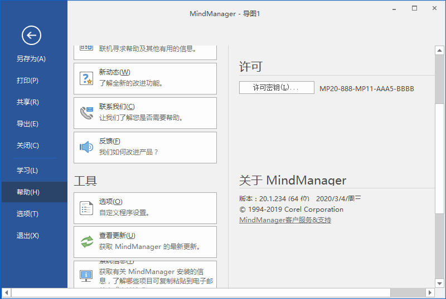Click the horizontal scrollbar right arrow

coord(429,292)
